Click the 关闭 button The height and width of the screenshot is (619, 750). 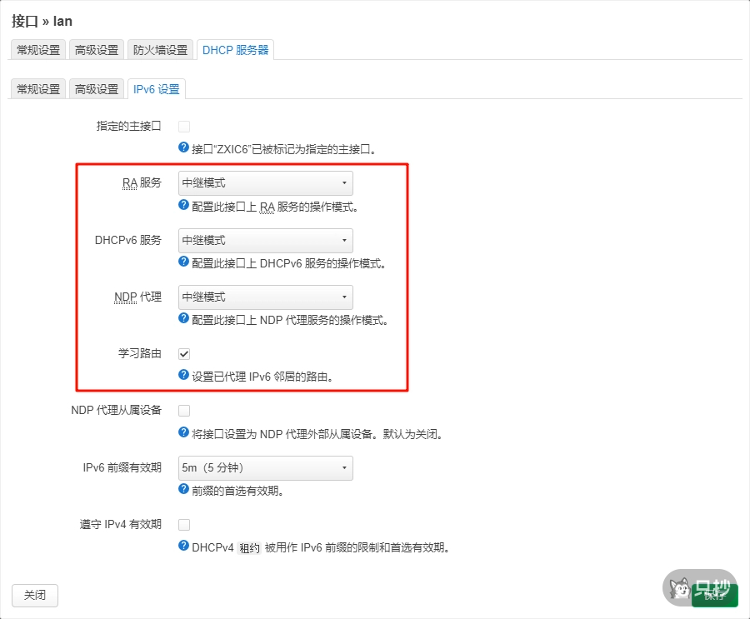point(34,595)
